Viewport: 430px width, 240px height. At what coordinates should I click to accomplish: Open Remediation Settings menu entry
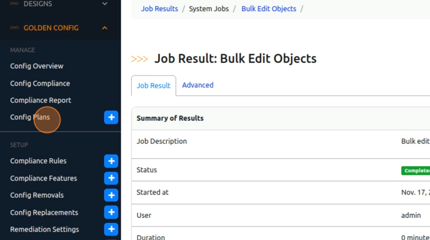45,229
